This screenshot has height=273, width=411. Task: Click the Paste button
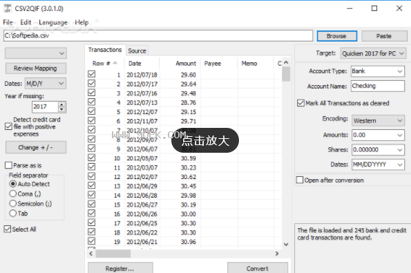coord(384,36)
